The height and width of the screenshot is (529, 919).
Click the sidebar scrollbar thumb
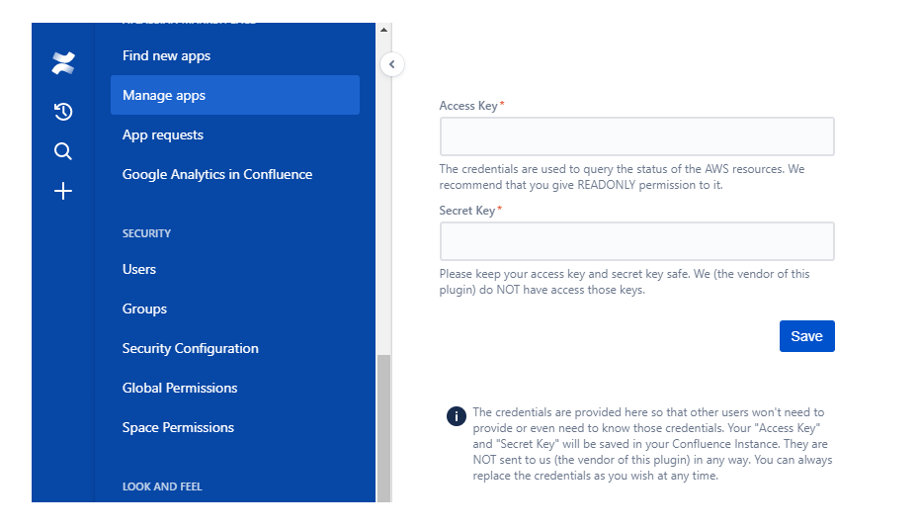[x=383, y=428]
